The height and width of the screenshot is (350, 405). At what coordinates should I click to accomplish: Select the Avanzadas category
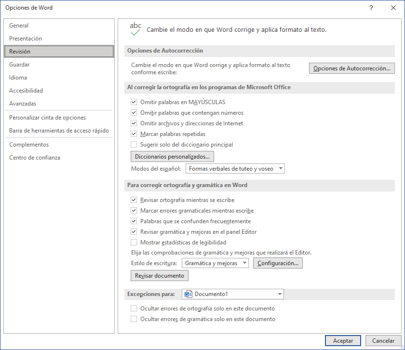click(23, 104)
